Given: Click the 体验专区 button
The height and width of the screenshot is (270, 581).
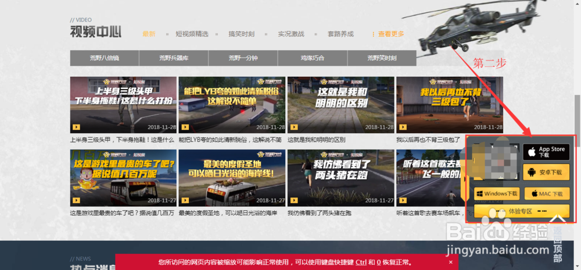Looking at the screenshot, I should pyautogui.click(x=522, y=211).
